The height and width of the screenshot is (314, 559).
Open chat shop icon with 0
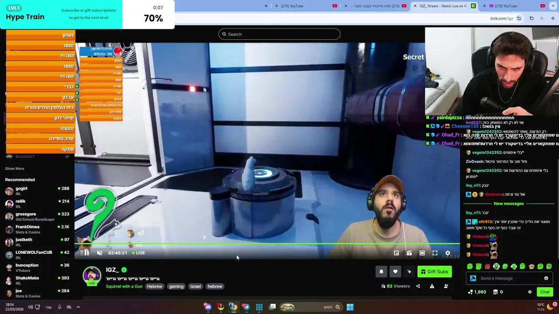pos(498,292)
